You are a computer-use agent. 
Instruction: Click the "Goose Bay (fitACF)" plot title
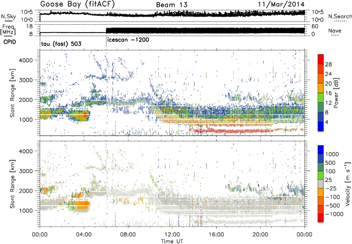click(x=77, y=4)
